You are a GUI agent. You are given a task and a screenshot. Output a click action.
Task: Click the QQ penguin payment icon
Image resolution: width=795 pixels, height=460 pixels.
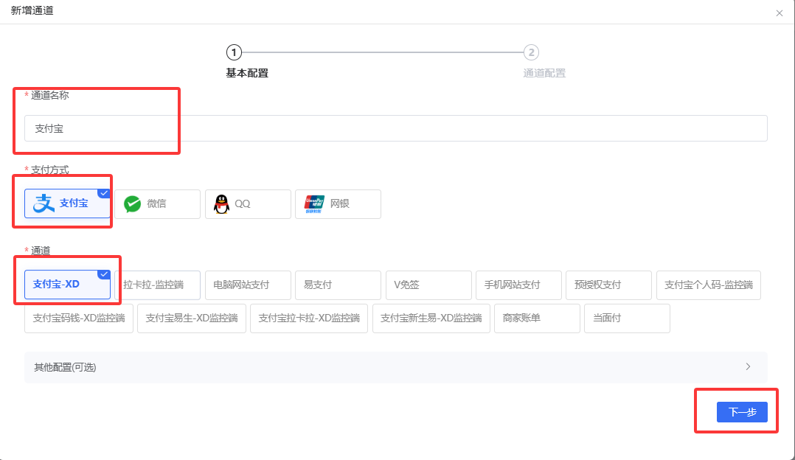coord(247,204)
